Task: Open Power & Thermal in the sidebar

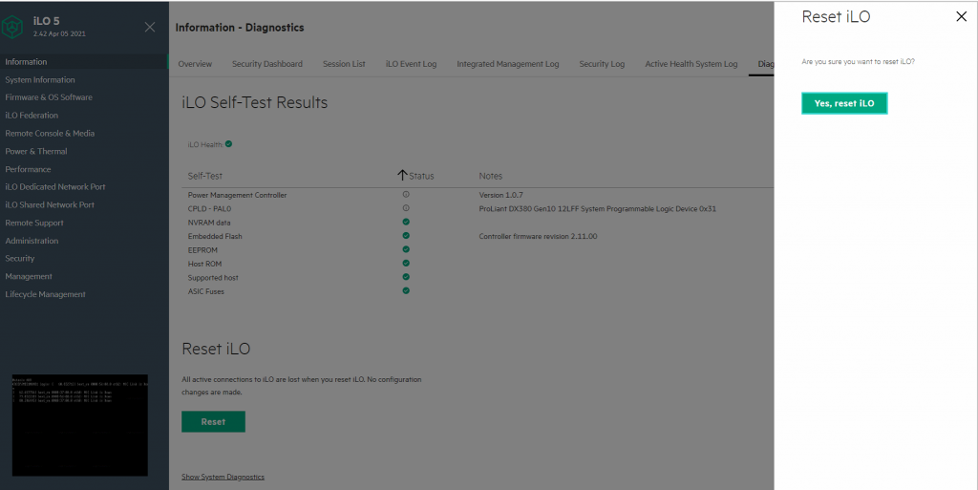Action: (x=36, y=151)
